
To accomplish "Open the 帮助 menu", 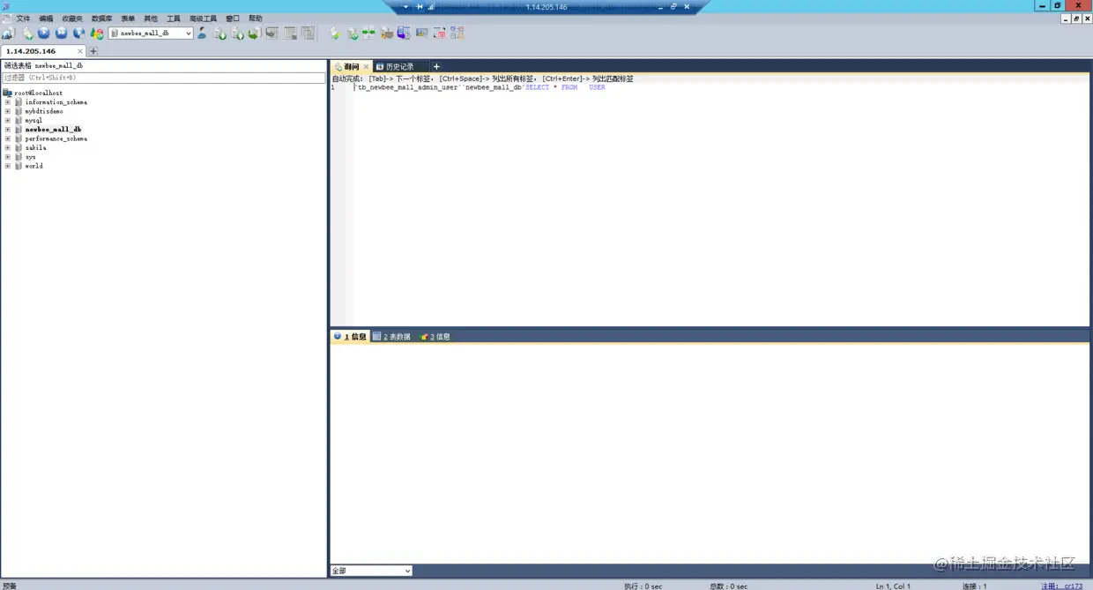I will (256, 18).
